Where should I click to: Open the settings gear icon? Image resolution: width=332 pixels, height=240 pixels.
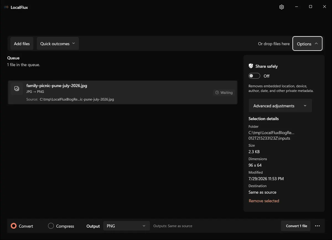(x=282, y=7)
